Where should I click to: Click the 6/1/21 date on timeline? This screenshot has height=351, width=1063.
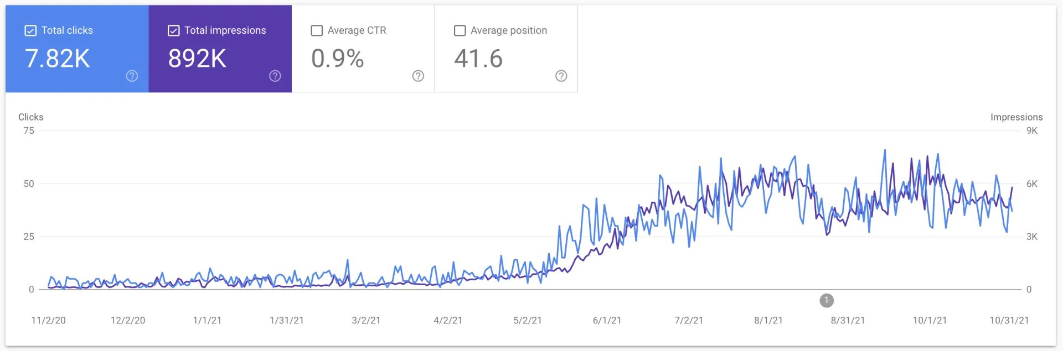click(x=607, y=321)
